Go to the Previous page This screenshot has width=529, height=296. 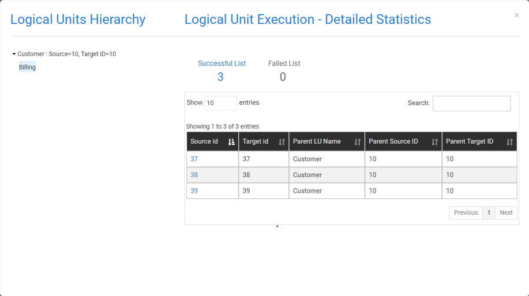pyautogui.click(x=465, y=213)
